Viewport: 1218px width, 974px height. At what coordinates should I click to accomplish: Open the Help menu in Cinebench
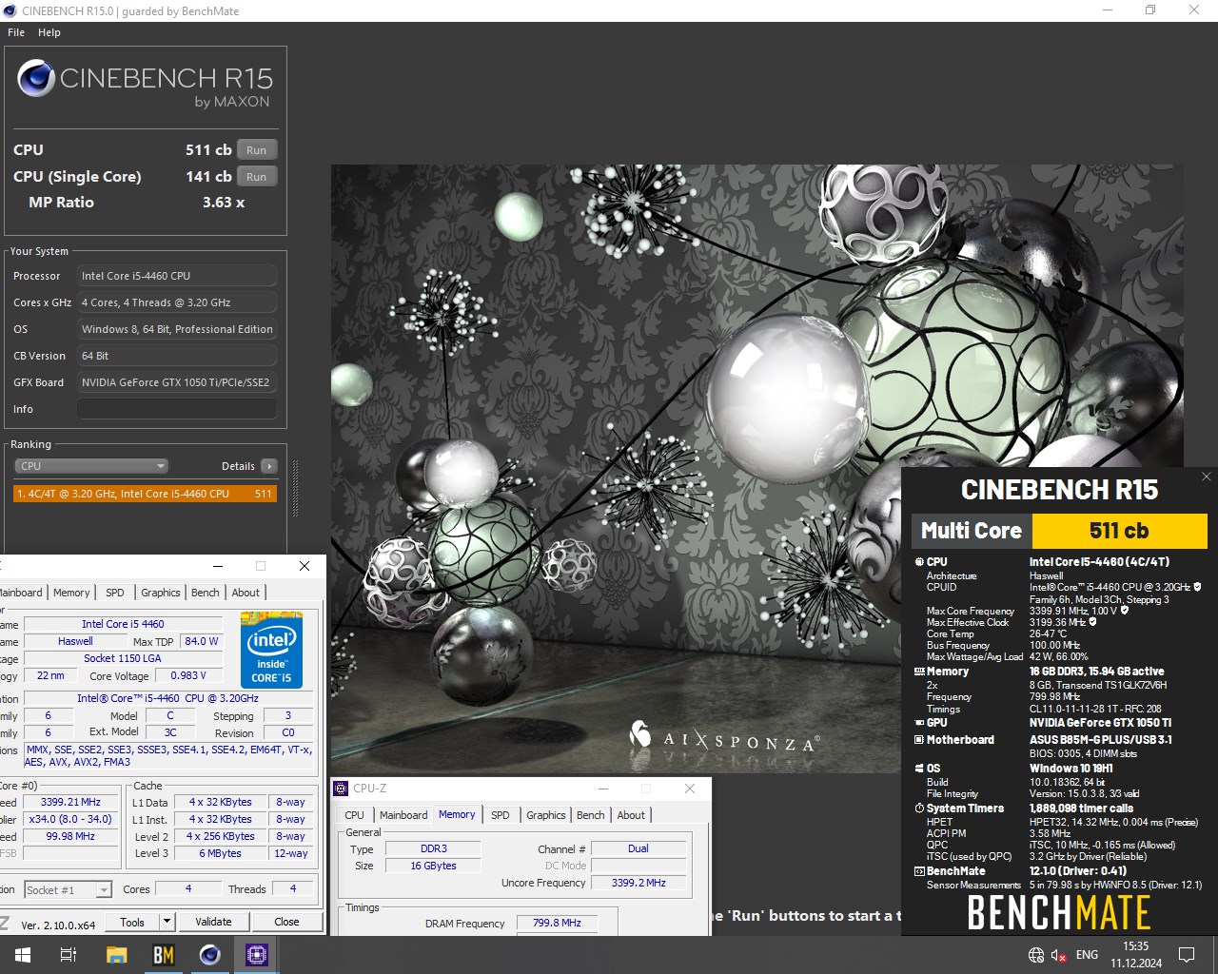pyautogui.click(x=49, y=32)
